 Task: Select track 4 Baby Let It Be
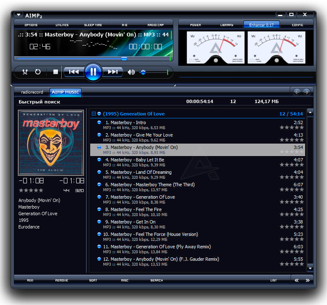pyautogui.click(x=197, y=162)
